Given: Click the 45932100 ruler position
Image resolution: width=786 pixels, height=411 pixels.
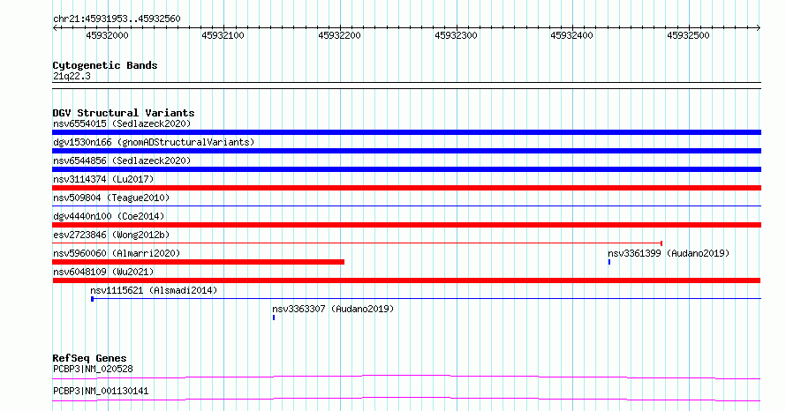Looking at the screenshot, I should [x=223, y=35].
